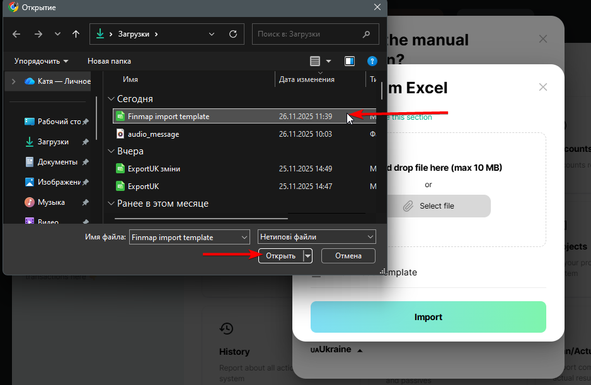Click Новая папка in the toolbar
The height and width of the screenshot is (385, 591).
coord(109,61)
